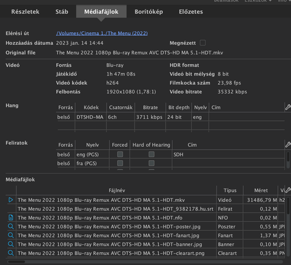Switch to the Stáb tab

point(62,12)
